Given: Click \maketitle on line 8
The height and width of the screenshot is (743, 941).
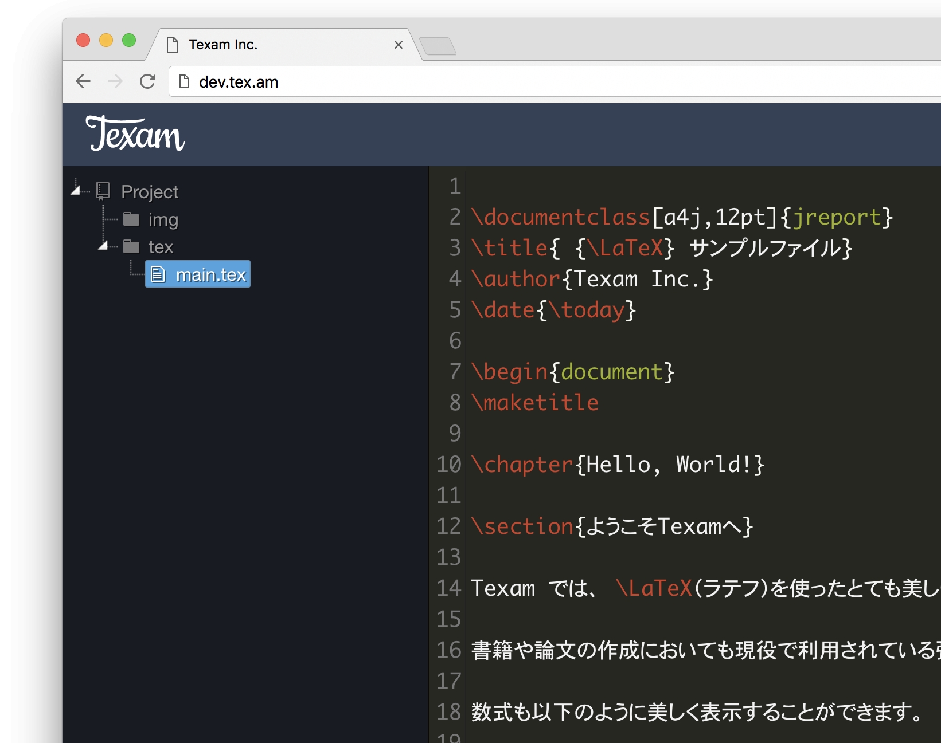Looking at the screenshot, I should tap(535, 403).
